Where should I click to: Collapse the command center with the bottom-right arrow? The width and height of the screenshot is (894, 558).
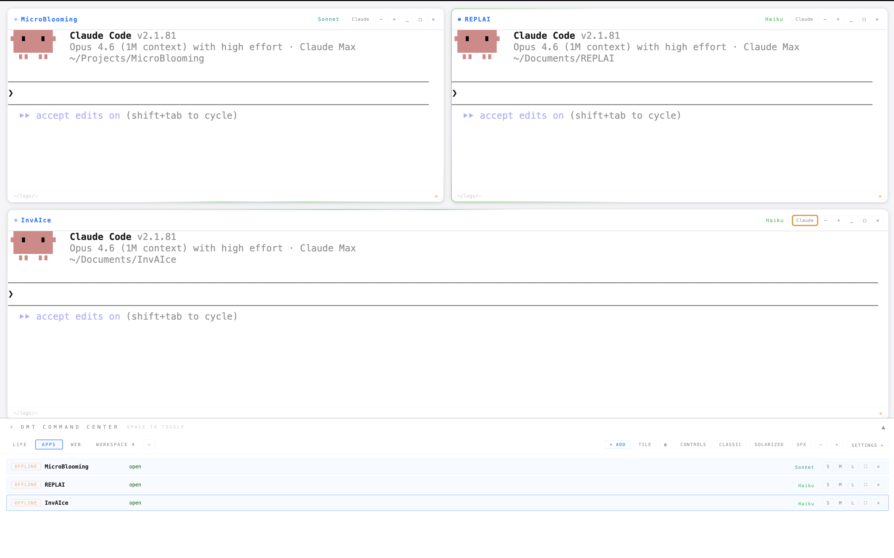point(883,427)
